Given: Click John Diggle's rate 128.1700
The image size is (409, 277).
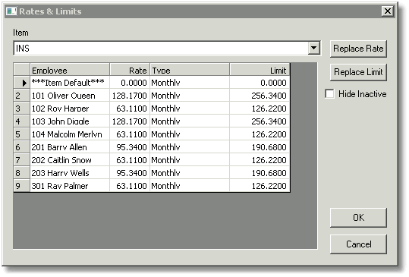Looking at the screenshot, I should pos(130,121).
